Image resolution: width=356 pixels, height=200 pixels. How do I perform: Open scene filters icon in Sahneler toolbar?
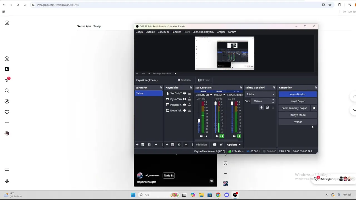coord(149,144)
